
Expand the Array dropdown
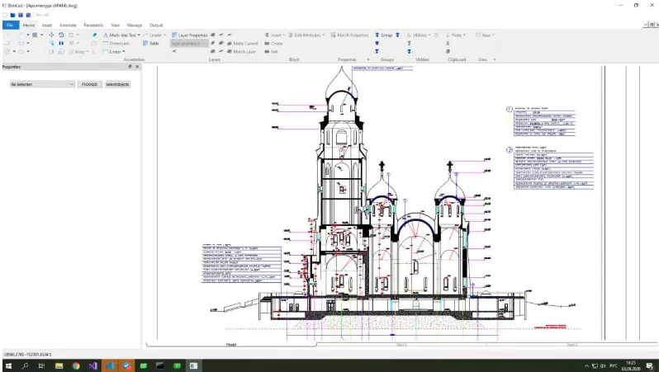click(88, 52)
